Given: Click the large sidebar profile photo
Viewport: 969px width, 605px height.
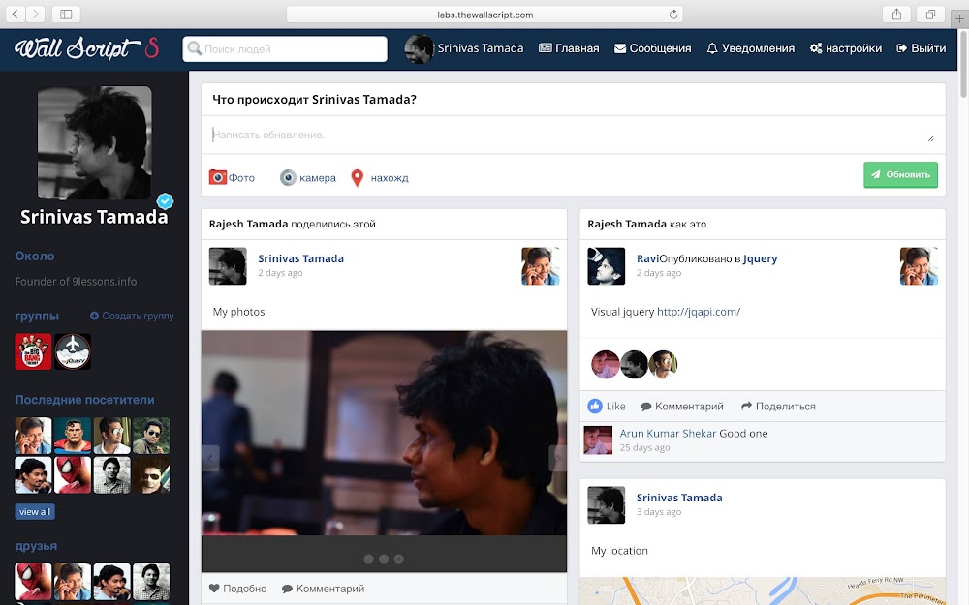Looking at the screenshot, I should click(95, 142).
